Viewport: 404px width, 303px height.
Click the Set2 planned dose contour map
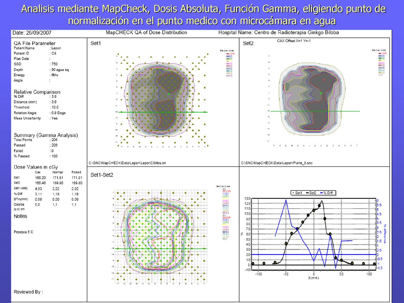pyautogui.click(x=314, y=101)
